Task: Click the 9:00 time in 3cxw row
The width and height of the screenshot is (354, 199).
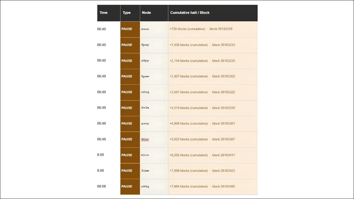Action: click(x=101, y=171)
